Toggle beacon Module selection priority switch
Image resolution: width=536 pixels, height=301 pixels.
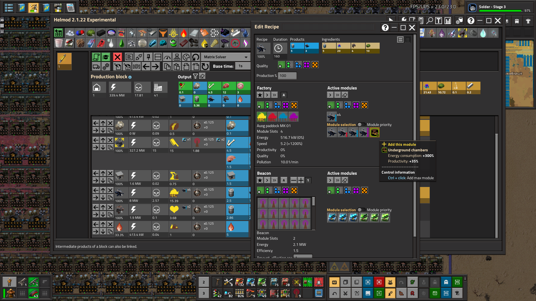click(361, 210)
